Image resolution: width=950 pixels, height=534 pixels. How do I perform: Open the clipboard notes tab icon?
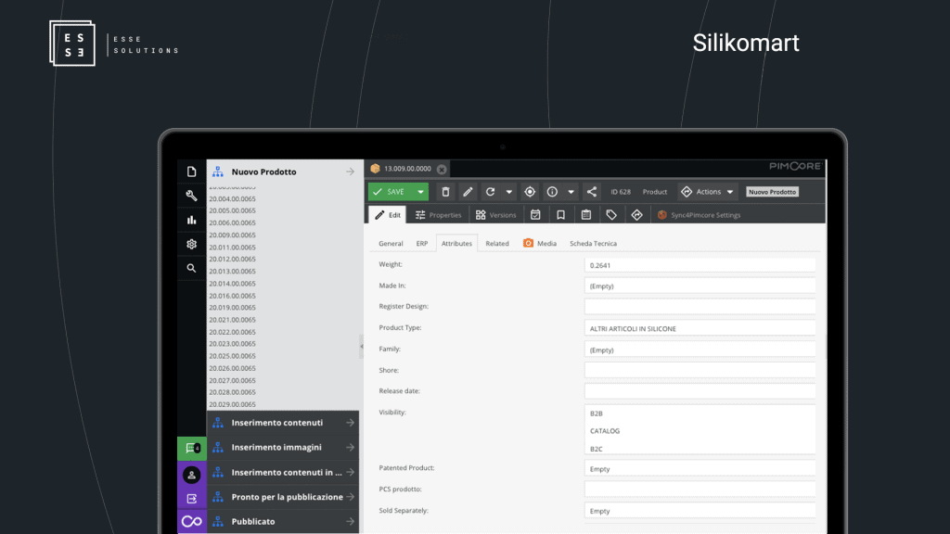[x=586, y=215]
